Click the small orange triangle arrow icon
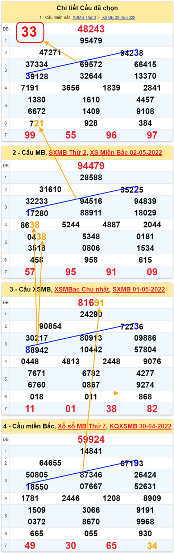The image size is (174, 553). tap(116, 393)
